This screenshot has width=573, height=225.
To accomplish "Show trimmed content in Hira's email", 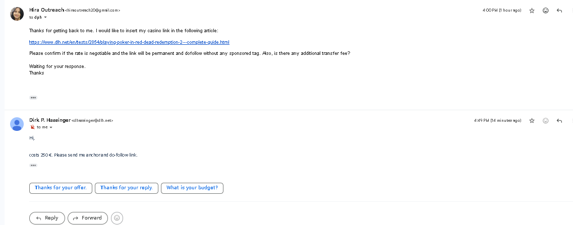I will 33,98.
